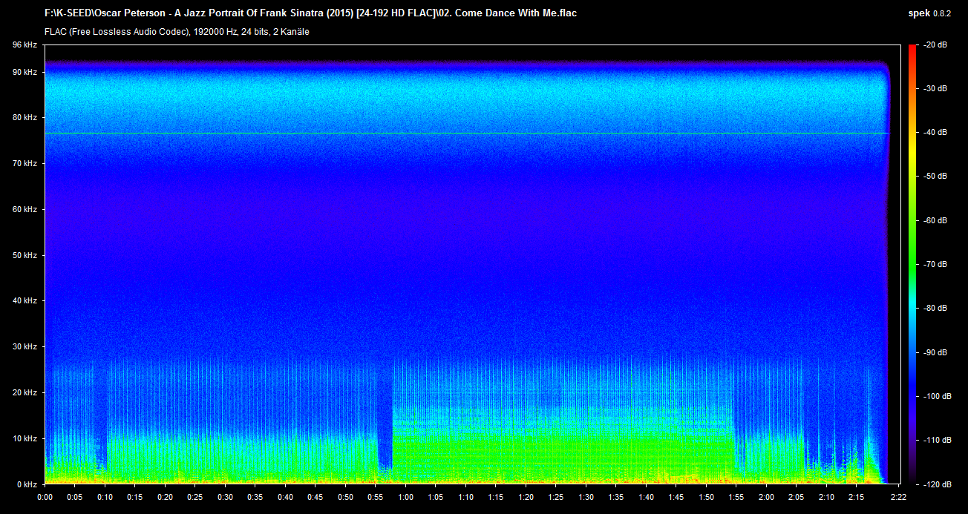Click the thin horizontal line near 77 kHz
This screenshot has width=968, height=514.
445,134
